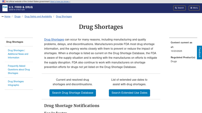The width and height of the screenshot is (202, 113).
Task: Open the Drugs breadcrumb link
Action: tap(17, 17)
